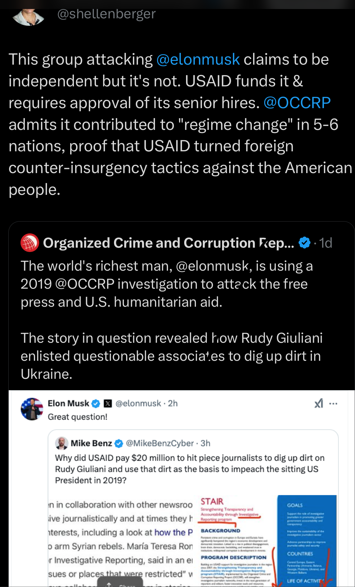This screenshot has width=355, height=587.
Task: Click the red OCCRP globe logo
Action: point(30,243)
